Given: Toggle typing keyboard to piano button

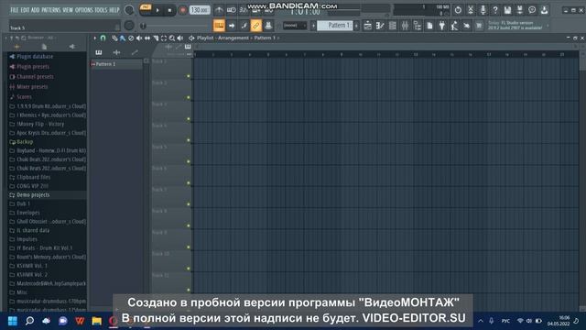Looking at the screenshot, I should pyautogui.click(x=219, y=26).
